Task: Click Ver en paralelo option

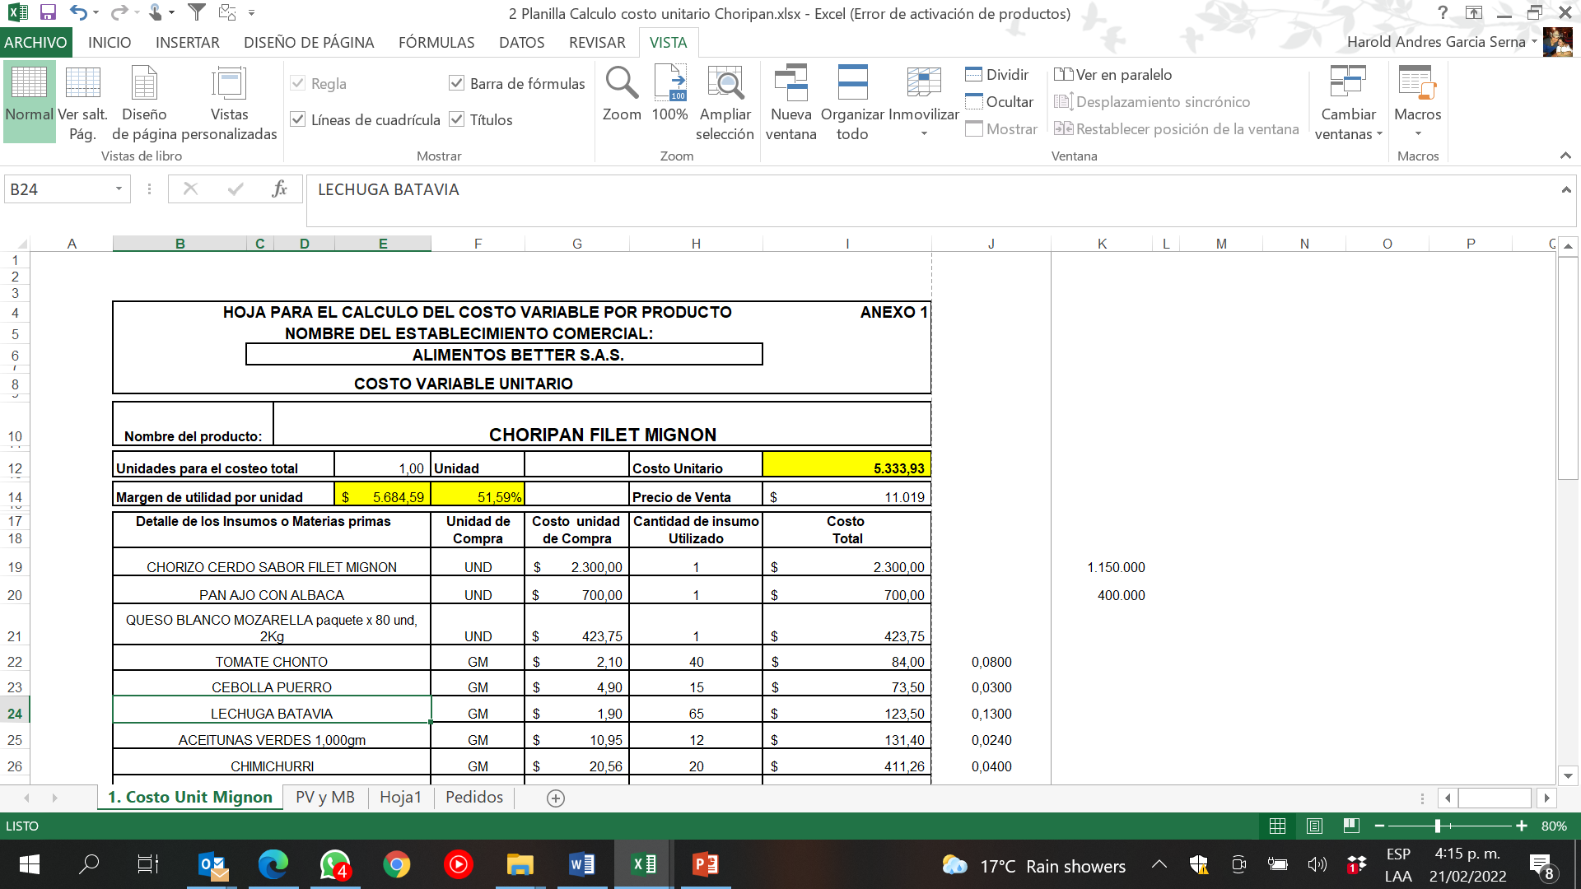Action: 1112,75
